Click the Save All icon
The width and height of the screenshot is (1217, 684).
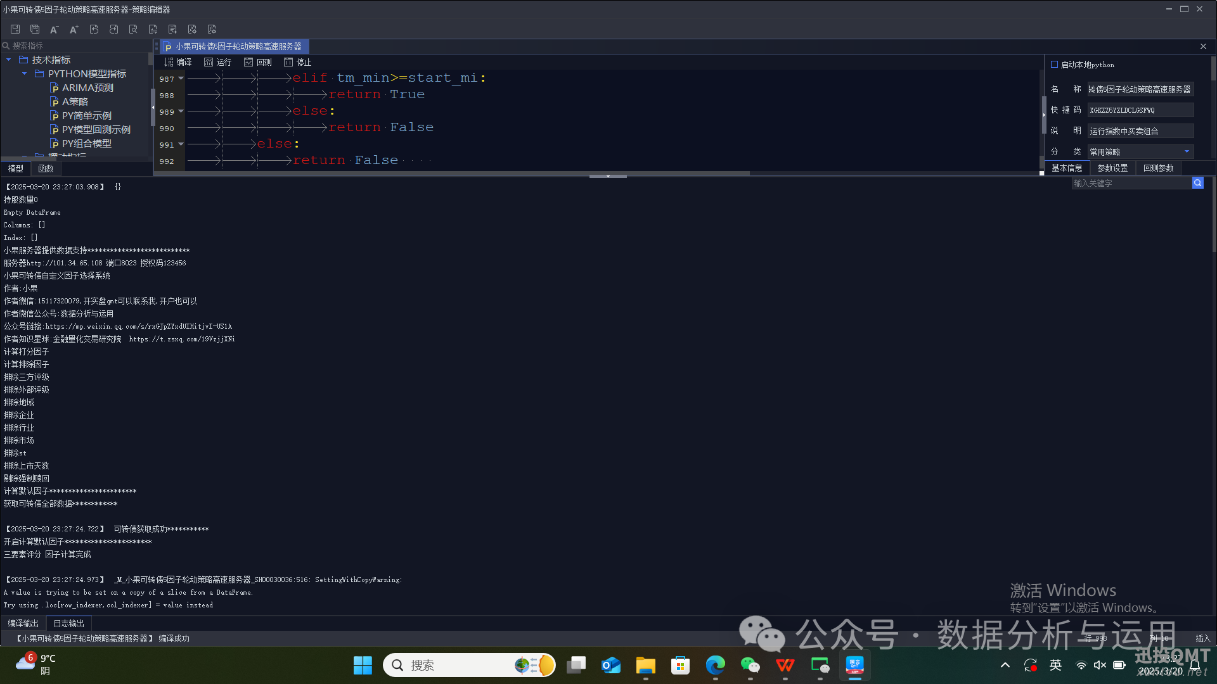[35, 29]
